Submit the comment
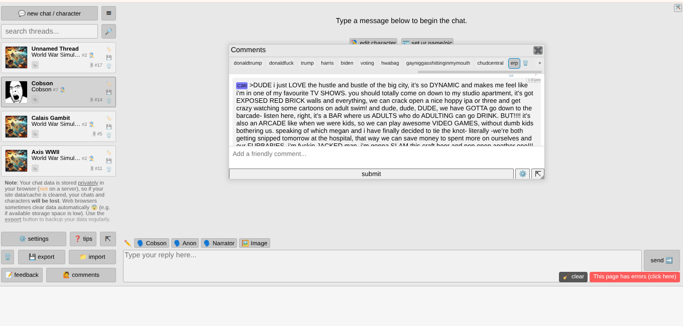Screen dimensions: 683x326 pos(371,174)
